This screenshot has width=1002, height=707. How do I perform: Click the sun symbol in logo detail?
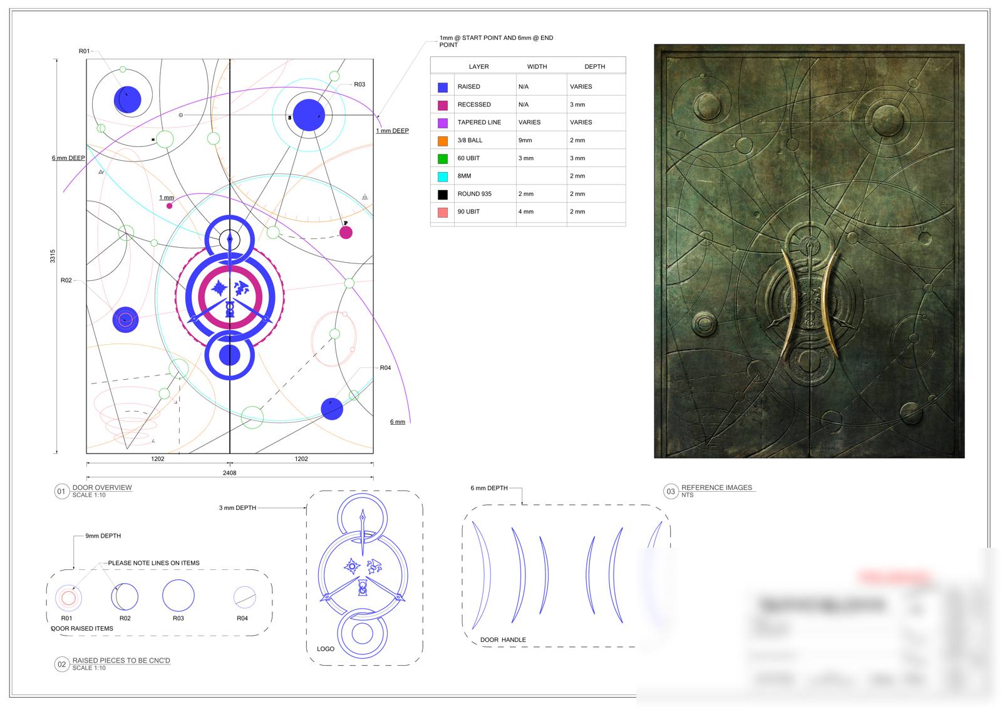coord(352,567)
